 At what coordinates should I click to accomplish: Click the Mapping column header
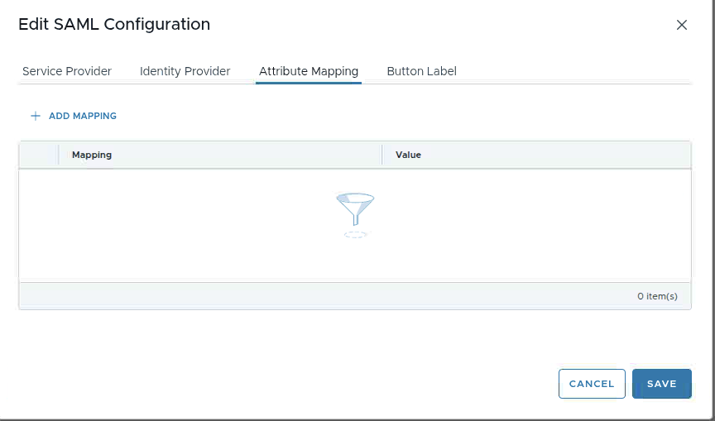(92, 155)
